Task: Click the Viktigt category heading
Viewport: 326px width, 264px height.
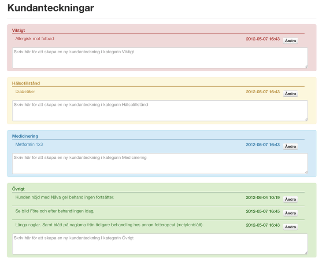Action: click(x=19, y=30)
